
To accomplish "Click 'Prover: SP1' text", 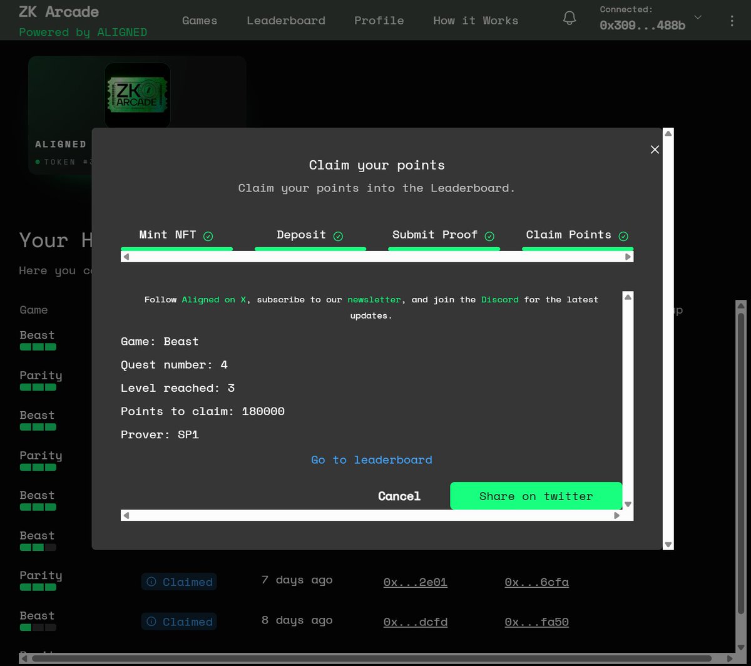I will click(x=160, y=434).
